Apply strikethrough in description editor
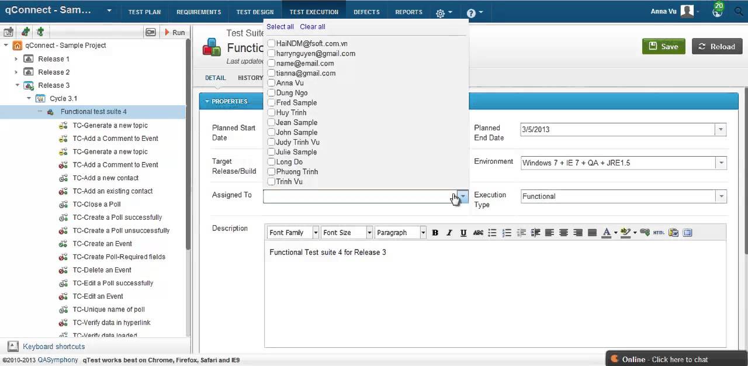 (478, 233)
